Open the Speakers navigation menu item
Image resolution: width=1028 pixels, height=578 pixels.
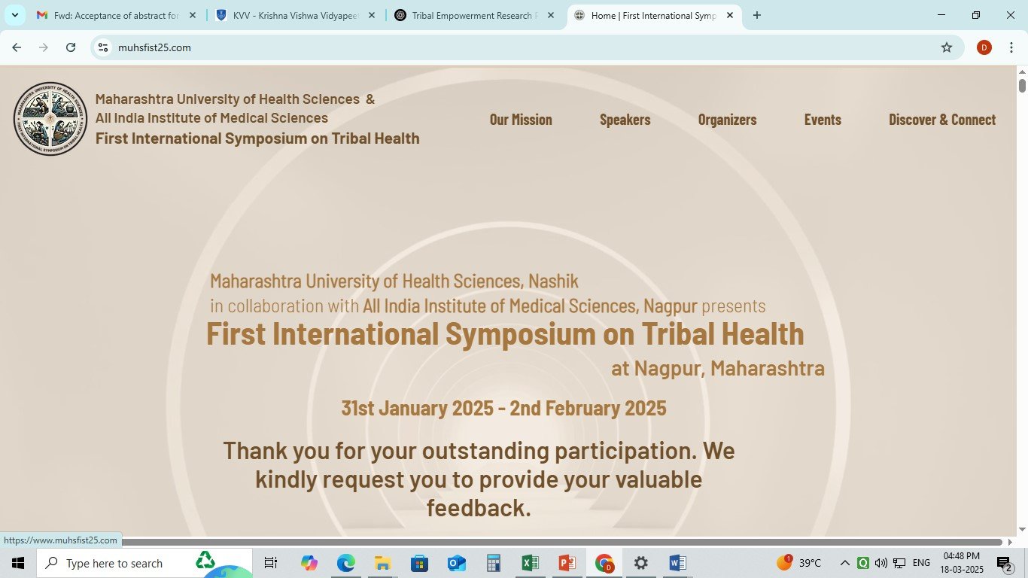[625, 120]
